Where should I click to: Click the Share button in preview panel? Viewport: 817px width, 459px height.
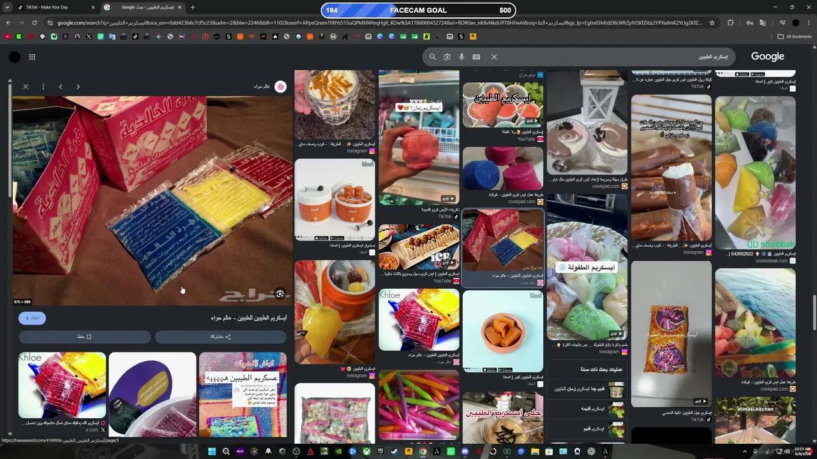221,337
